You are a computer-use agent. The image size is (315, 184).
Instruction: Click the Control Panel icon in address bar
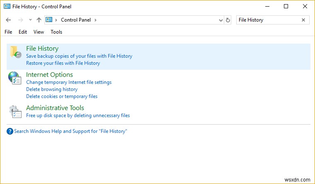click(x=49, y=20)
